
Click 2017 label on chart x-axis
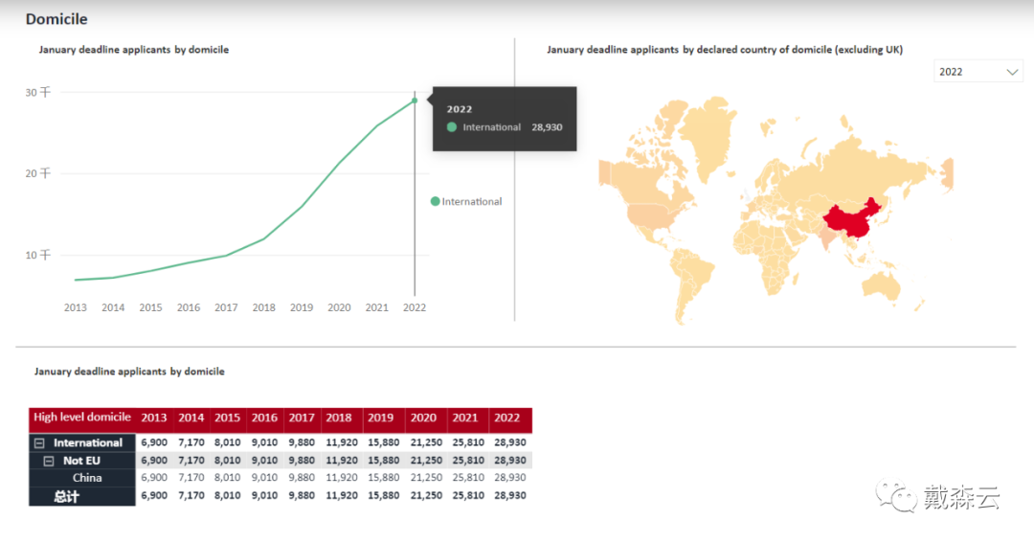(x=226, y=307)
